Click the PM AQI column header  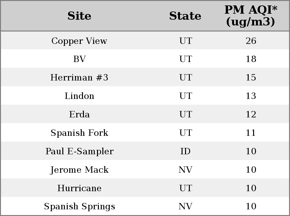pyautogui.click(x=251, y=16)
